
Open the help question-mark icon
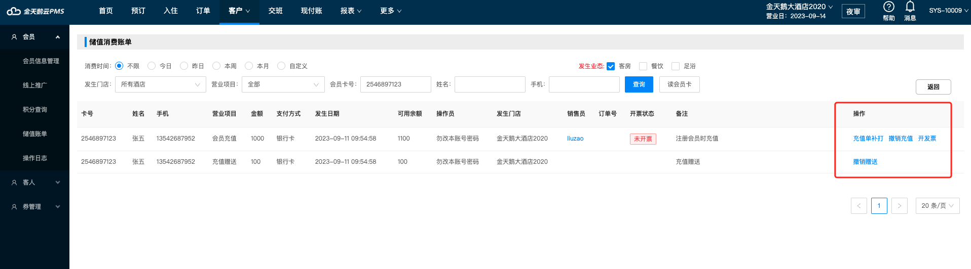(x=889, y=7)
